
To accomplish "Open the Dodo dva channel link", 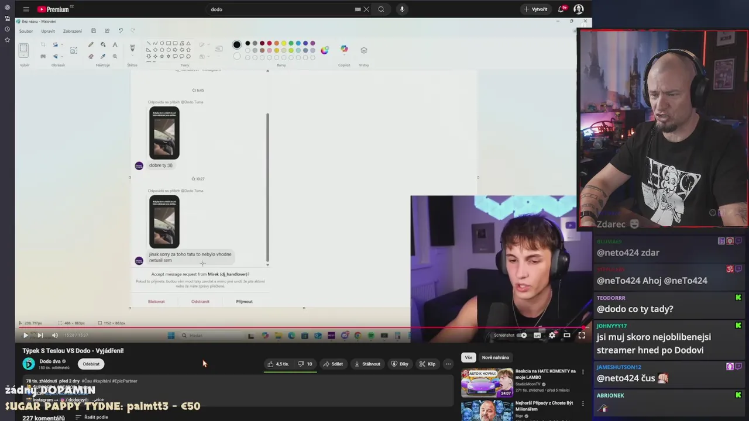I will tap(50, 361).
